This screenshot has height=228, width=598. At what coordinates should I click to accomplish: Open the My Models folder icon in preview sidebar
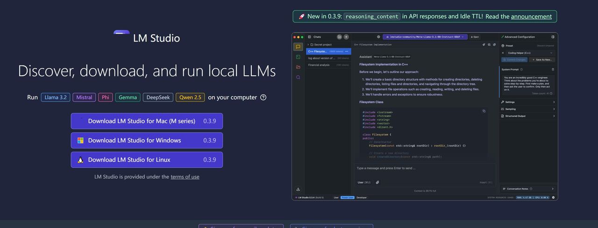[x=298, y=67]
